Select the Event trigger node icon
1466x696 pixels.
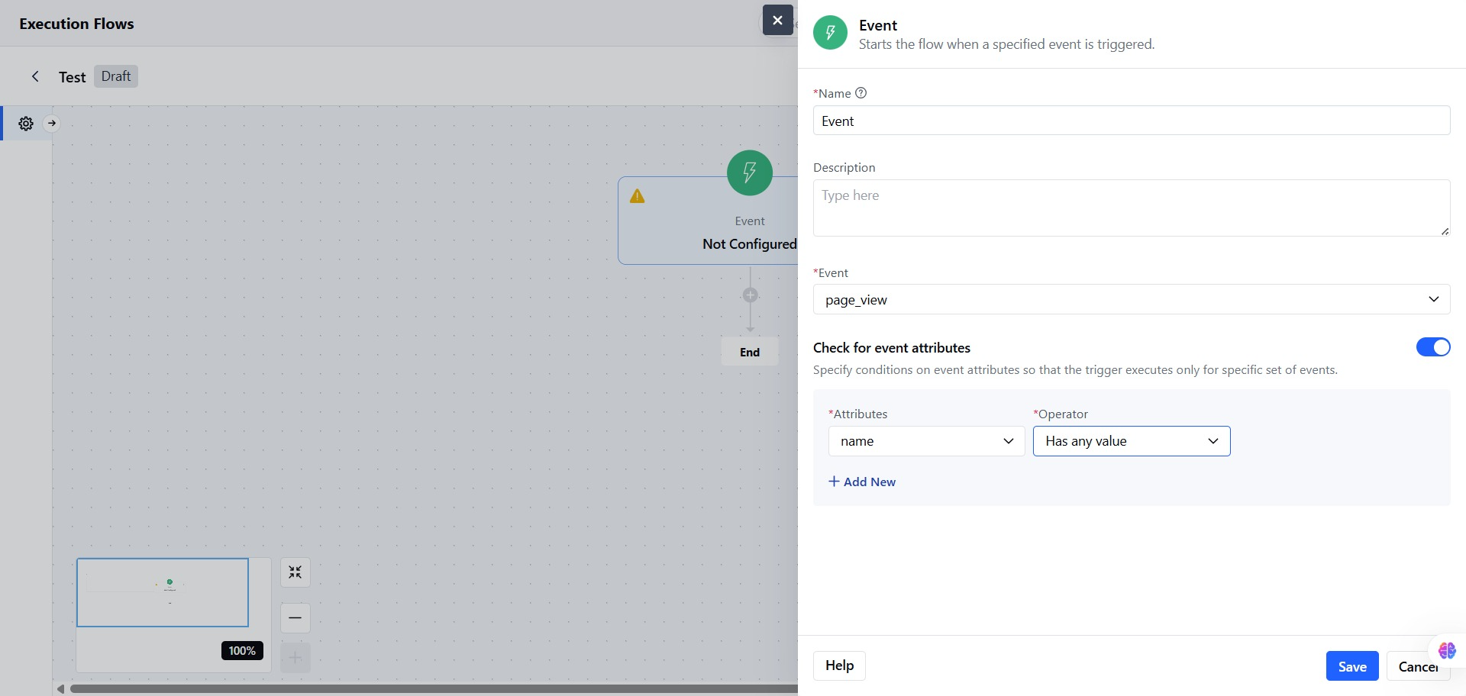click(750, 172)
